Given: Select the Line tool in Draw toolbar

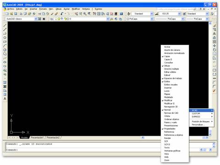Looking at the screenshot, I should click(5, 25).
